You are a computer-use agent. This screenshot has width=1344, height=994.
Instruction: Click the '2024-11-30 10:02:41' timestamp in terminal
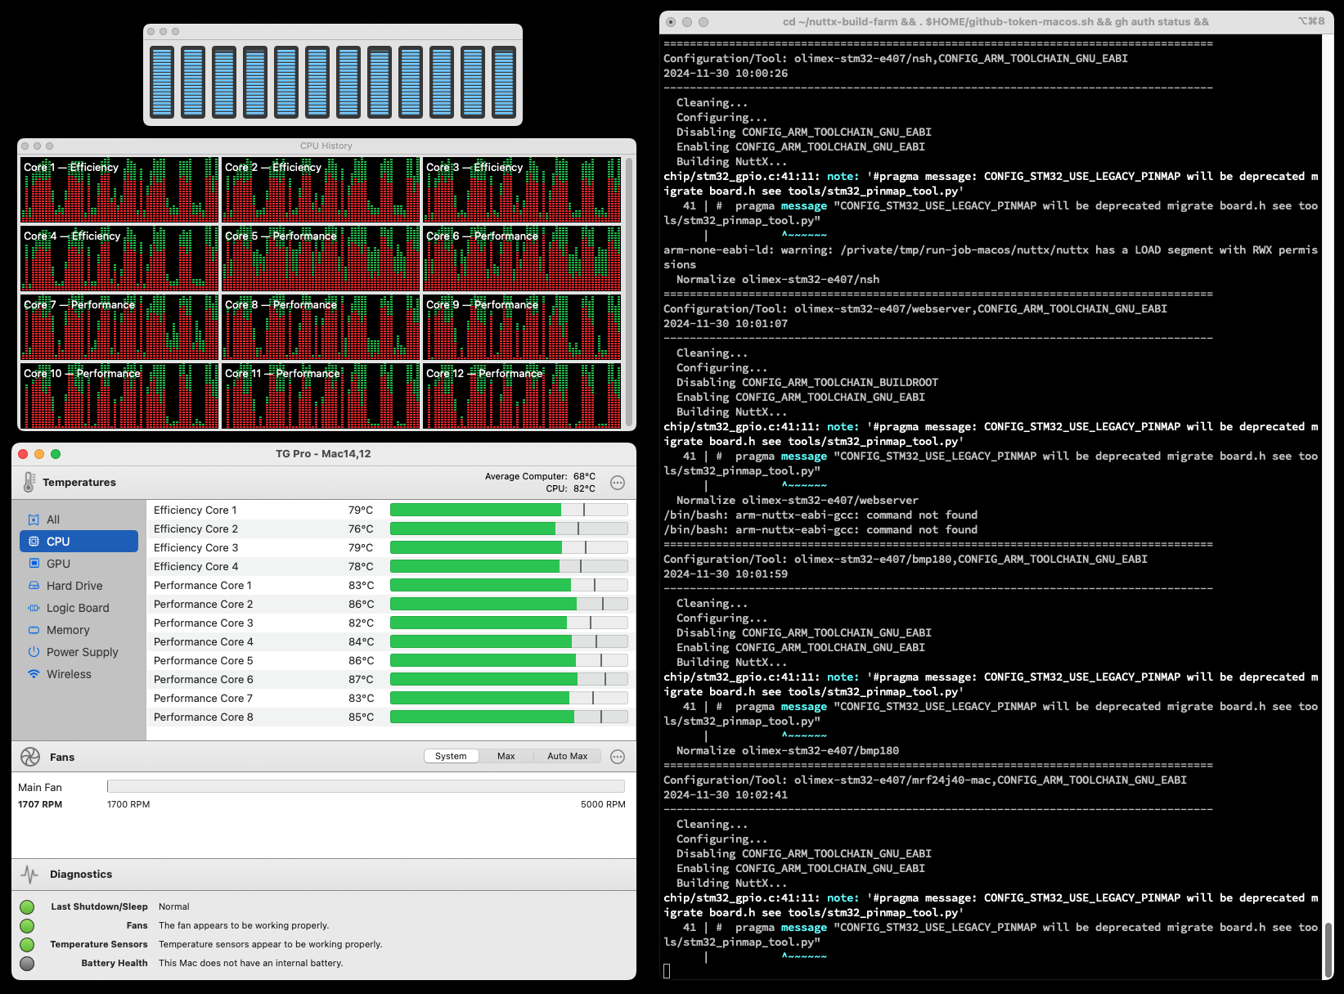[726, 794]
